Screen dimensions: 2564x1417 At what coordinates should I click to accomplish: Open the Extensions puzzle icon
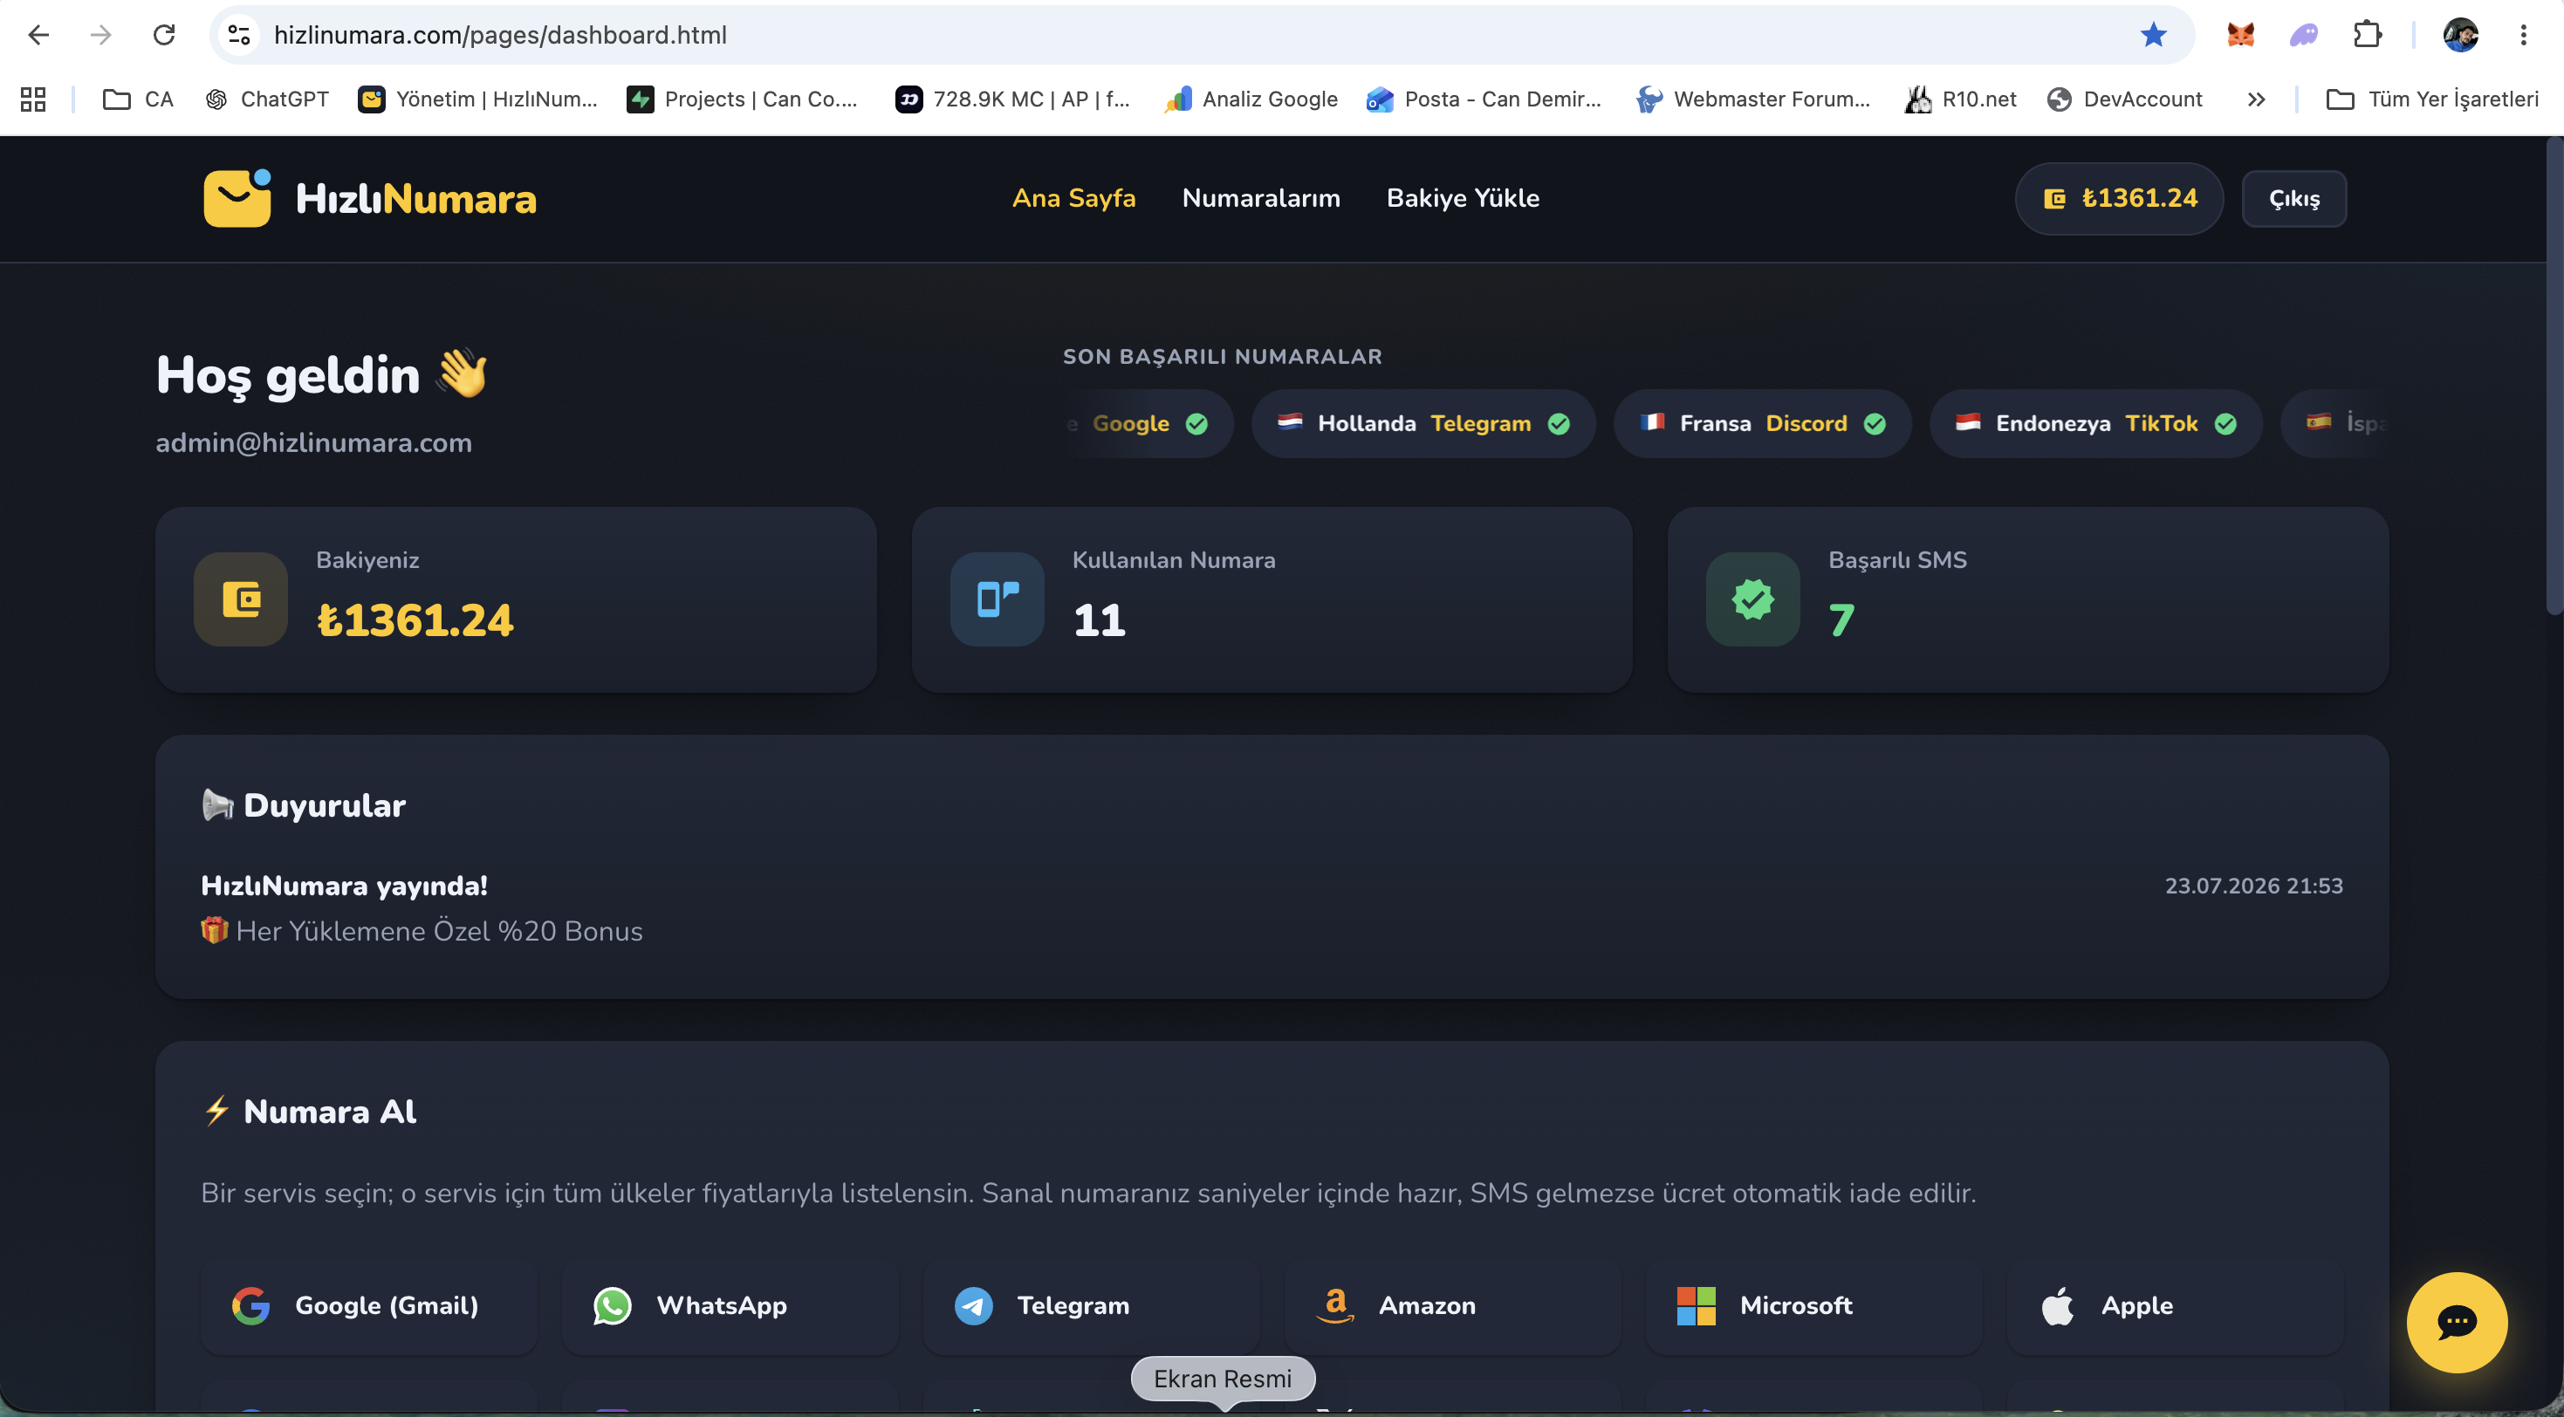pyautogui.click(x=2368, y=35)
